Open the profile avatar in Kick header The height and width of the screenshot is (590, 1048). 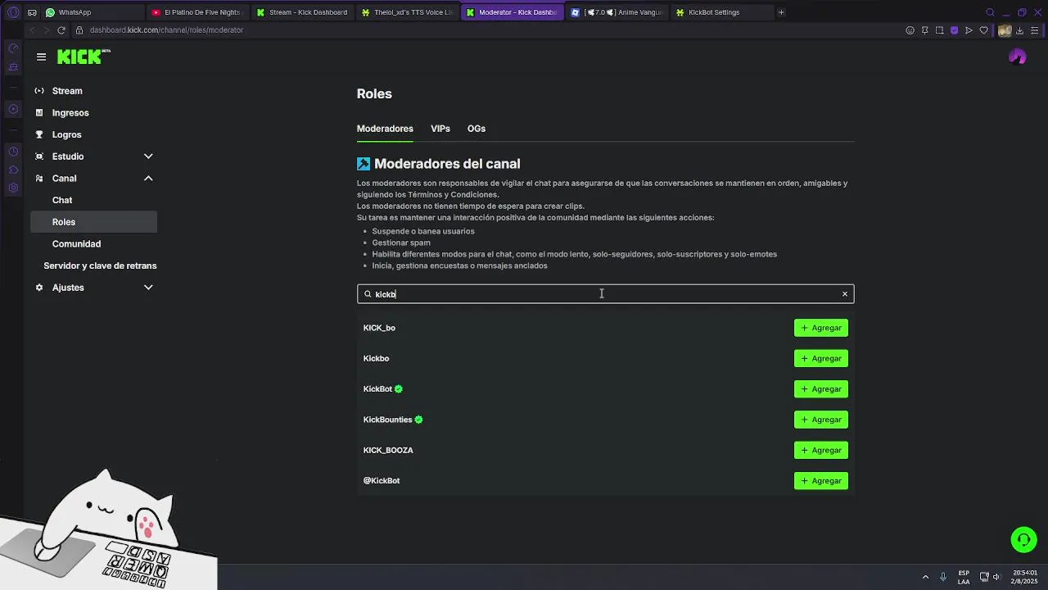coord(1018,57)
